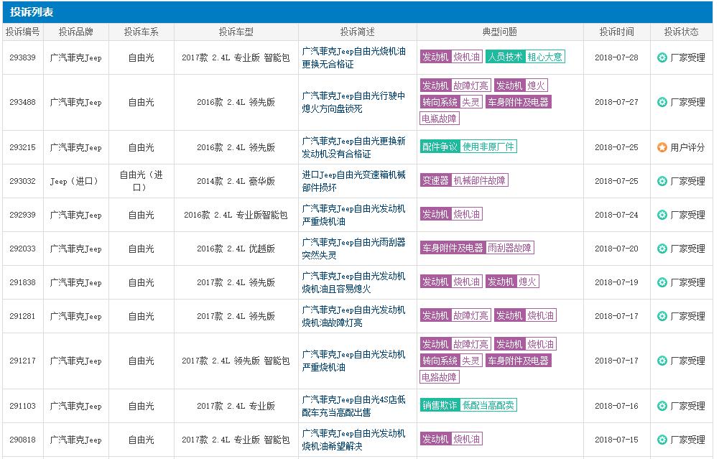Select the 烧机油 tag on the first row
The image size is (719, 459).
point(466,57)
